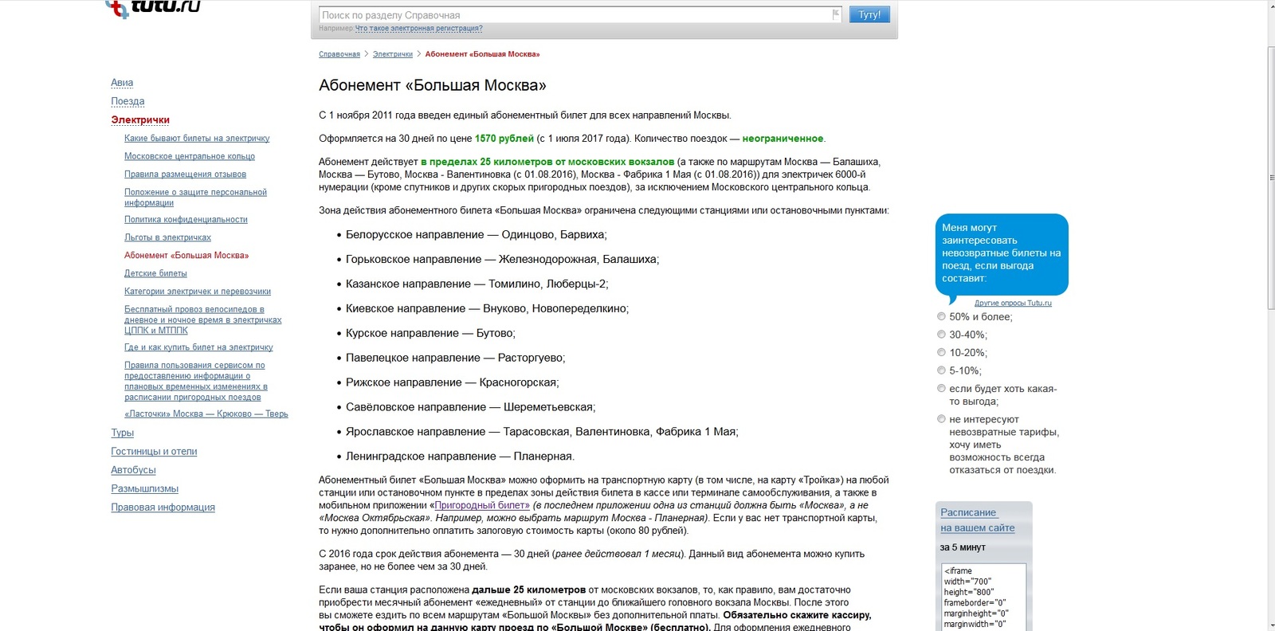The width and height of the screenshot is (1275, 631).
Task: Click the Горьковское направление list item
Action: point(502,260)
